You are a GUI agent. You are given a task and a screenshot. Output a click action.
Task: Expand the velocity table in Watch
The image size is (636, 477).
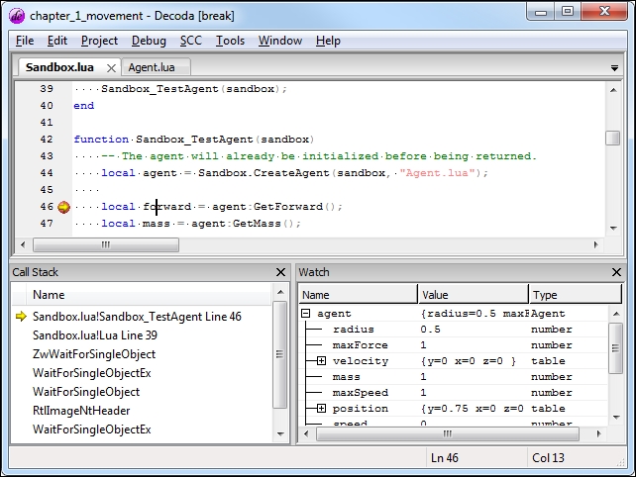tap(321, 360)
